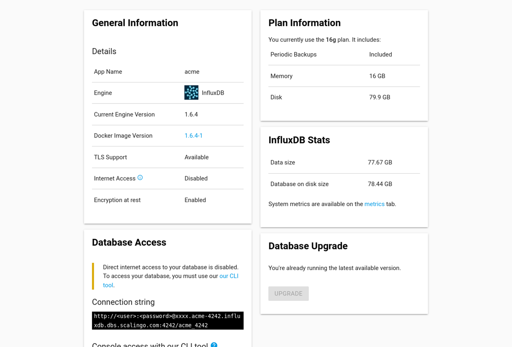Select the Plan Information heading
The height and width of the screenshot is (347, 512).
pos(304,23)
